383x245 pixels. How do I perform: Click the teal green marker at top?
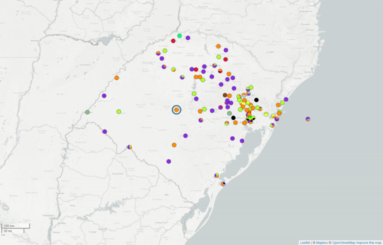180,36
